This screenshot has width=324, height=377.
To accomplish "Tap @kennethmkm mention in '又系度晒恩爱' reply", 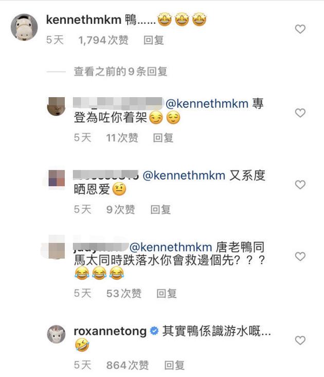I will tap(184, 175).
